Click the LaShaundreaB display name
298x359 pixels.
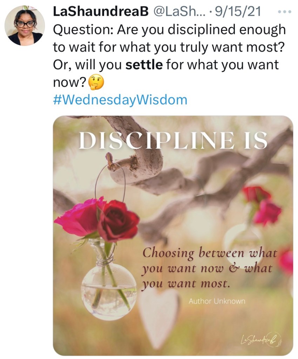point(101,11)
